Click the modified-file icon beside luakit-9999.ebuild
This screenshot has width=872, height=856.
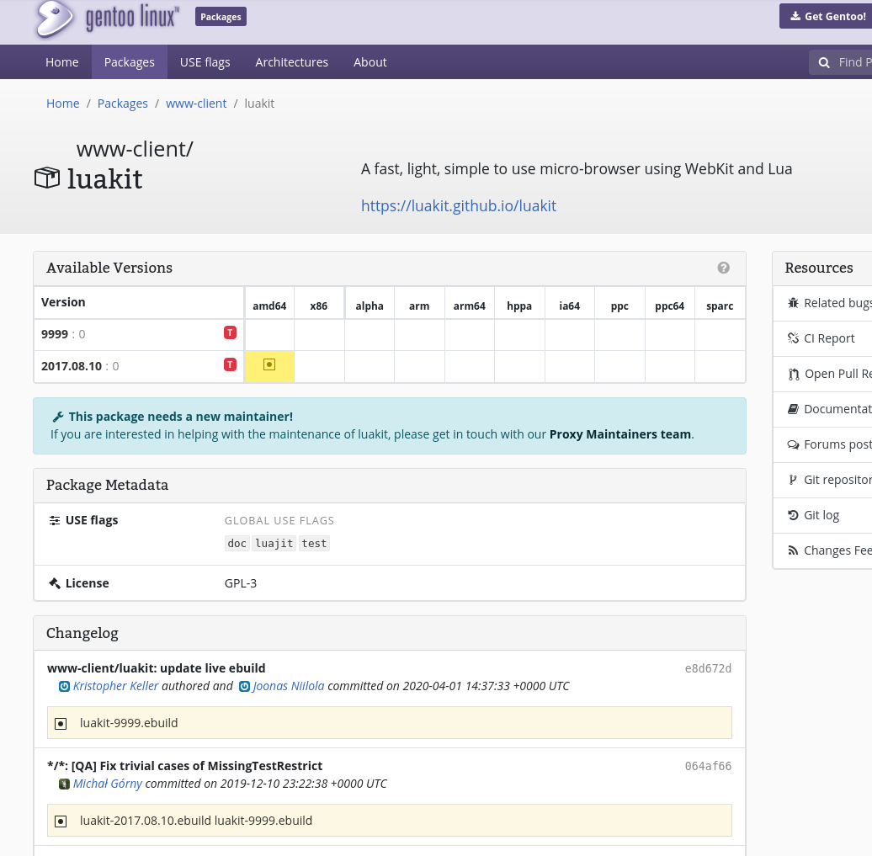click(61, 724)
